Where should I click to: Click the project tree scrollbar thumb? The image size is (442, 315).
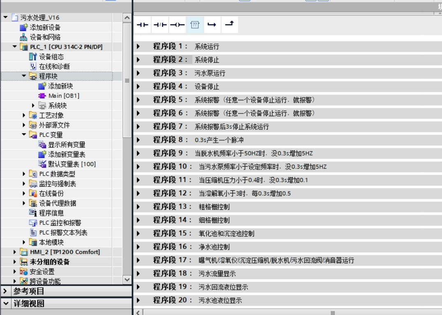pyautogui.click(x=127, y=81)
